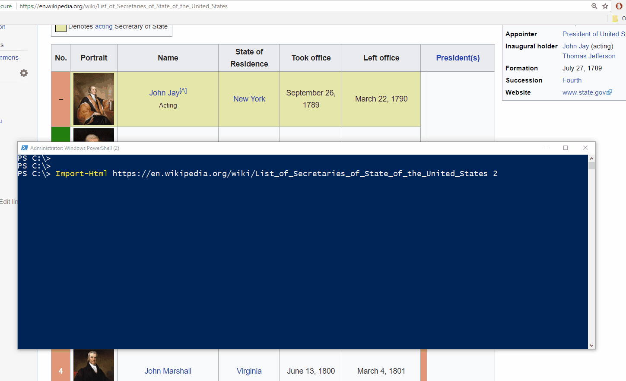Open the yellow bookmark folder in bookmarks bar
Image resolution: width=626 pixels, height=381 pixels.
[x=615, y=19]
